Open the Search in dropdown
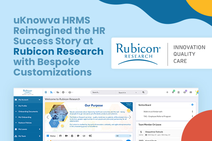The image size is (212, 141). click(x=127, y=92)
